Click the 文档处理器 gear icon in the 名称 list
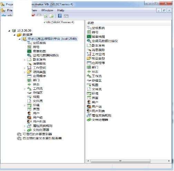 coord(89,120)
